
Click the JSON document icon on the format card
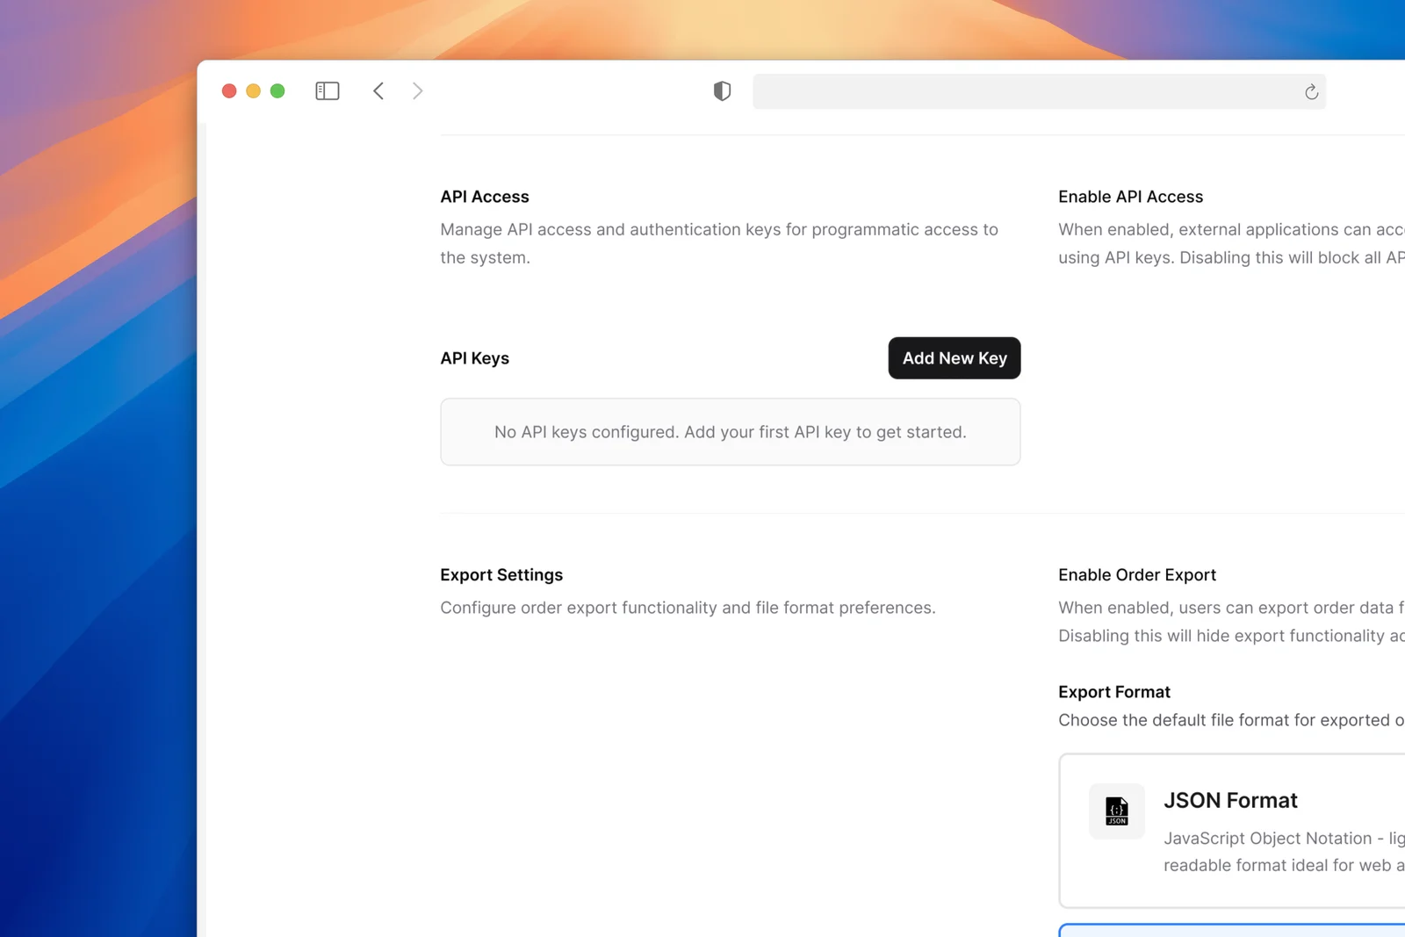(x=1116, y=811)
